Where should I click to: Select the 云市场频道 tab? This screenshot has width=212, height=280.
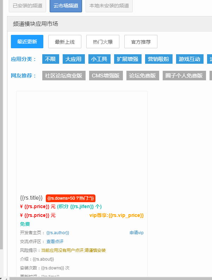(x=66, y=6)
